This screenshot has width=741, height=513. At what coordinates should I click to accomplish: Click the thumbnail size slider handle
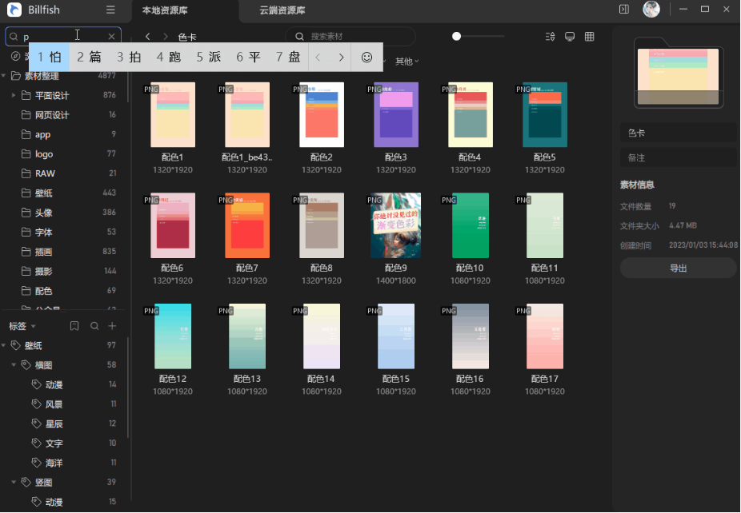(x=456, y=37)
